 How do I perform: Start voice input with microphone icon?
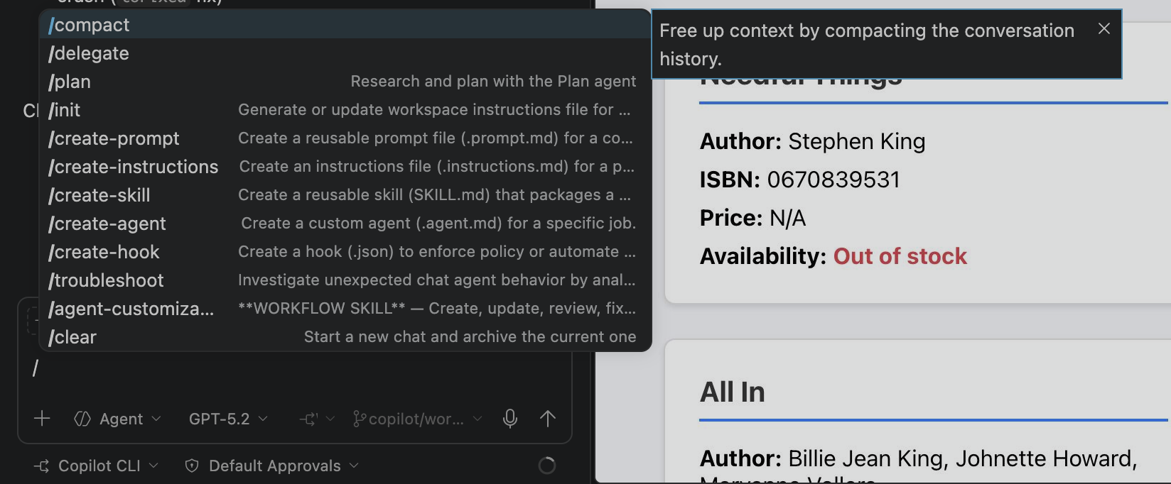510,419
